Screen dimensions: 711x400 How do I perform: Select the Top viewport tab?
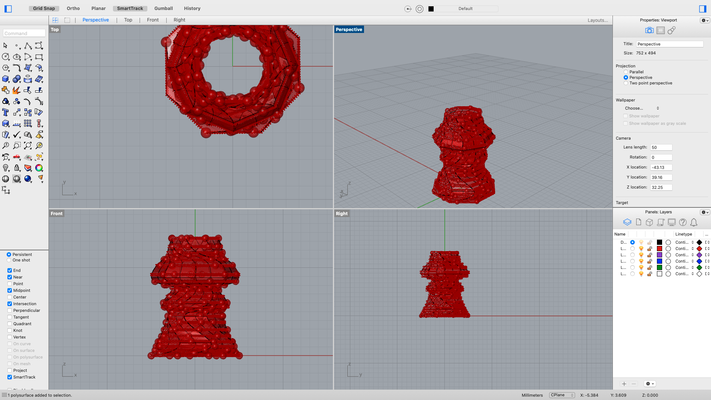(128, 20)
